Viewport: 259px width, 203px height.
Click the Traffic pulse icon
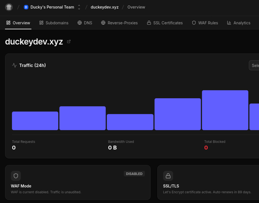pyautogui.click(x=14, y=66)
